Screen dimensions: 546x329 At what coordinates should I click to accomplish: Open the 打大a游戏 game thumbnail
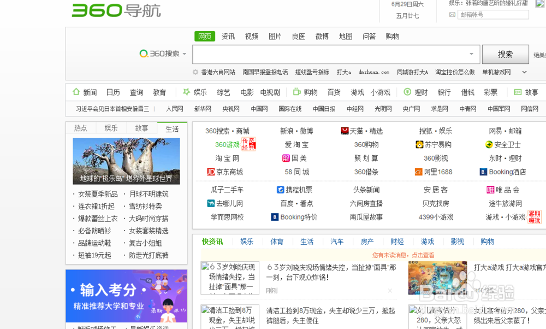click(x=438, y=278)
